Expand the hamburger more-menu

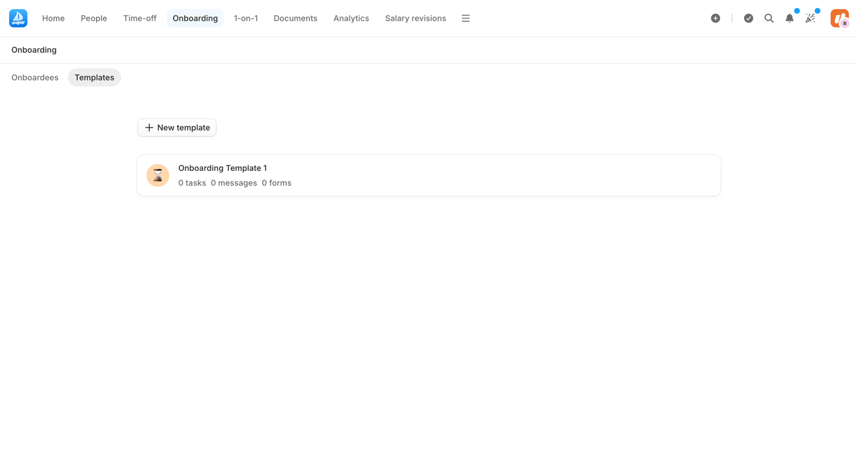(x=465, y=18)
